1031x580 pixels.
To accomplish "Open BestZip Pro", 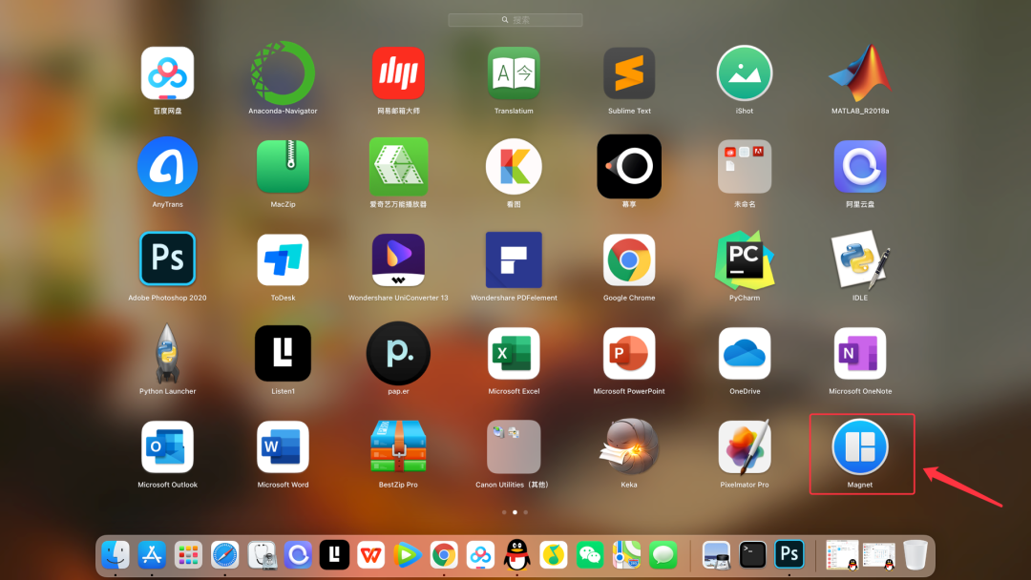I will coord(398,446).
